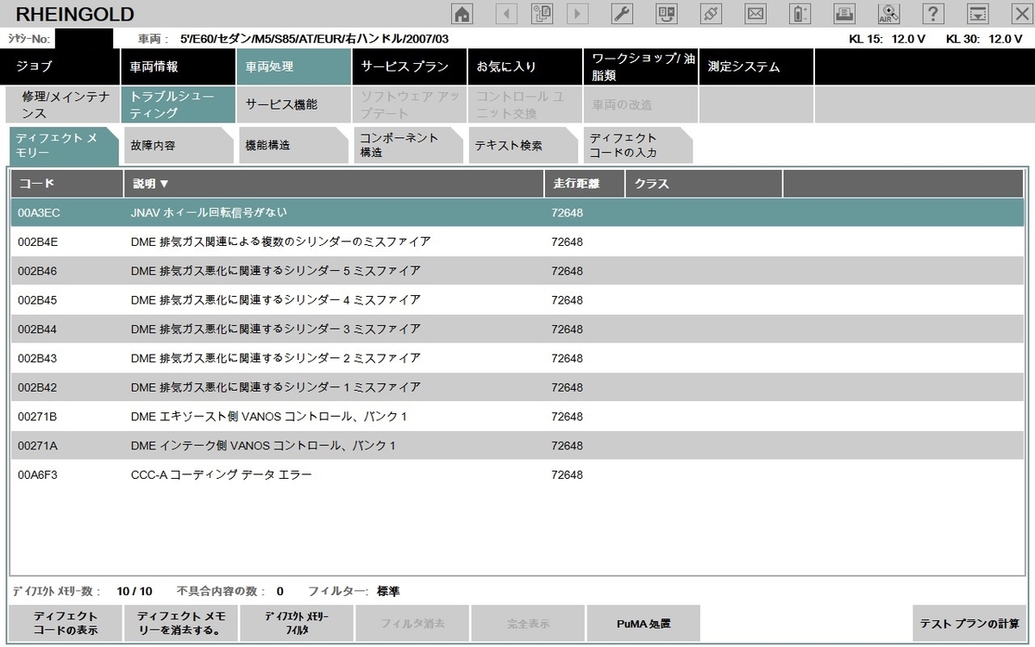Select fault code 002B43 cylinder 2 misfire

517,358
